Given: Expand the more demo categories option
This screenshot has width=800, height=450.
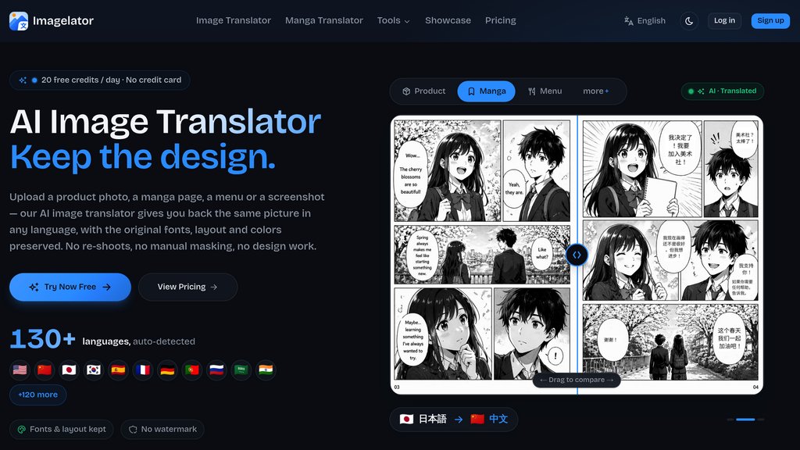Looking at the screenshot, I should pyautogui.click(x=595, y=91).
